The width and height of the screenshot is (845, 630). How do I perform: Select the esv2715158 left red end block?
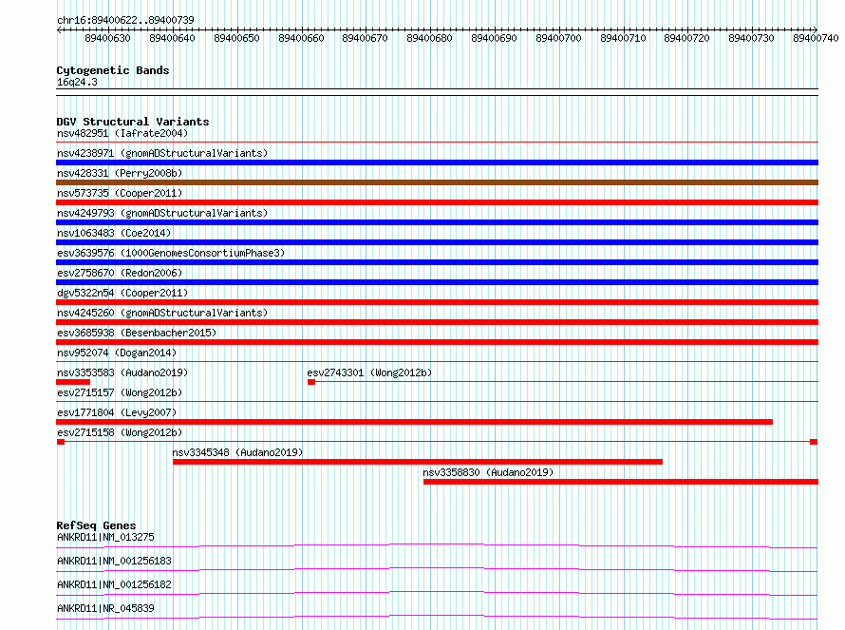(x=61, y=442)
